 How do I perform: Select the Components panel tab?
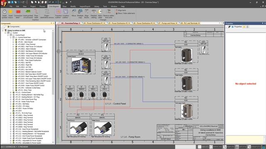tap(13, 26)
